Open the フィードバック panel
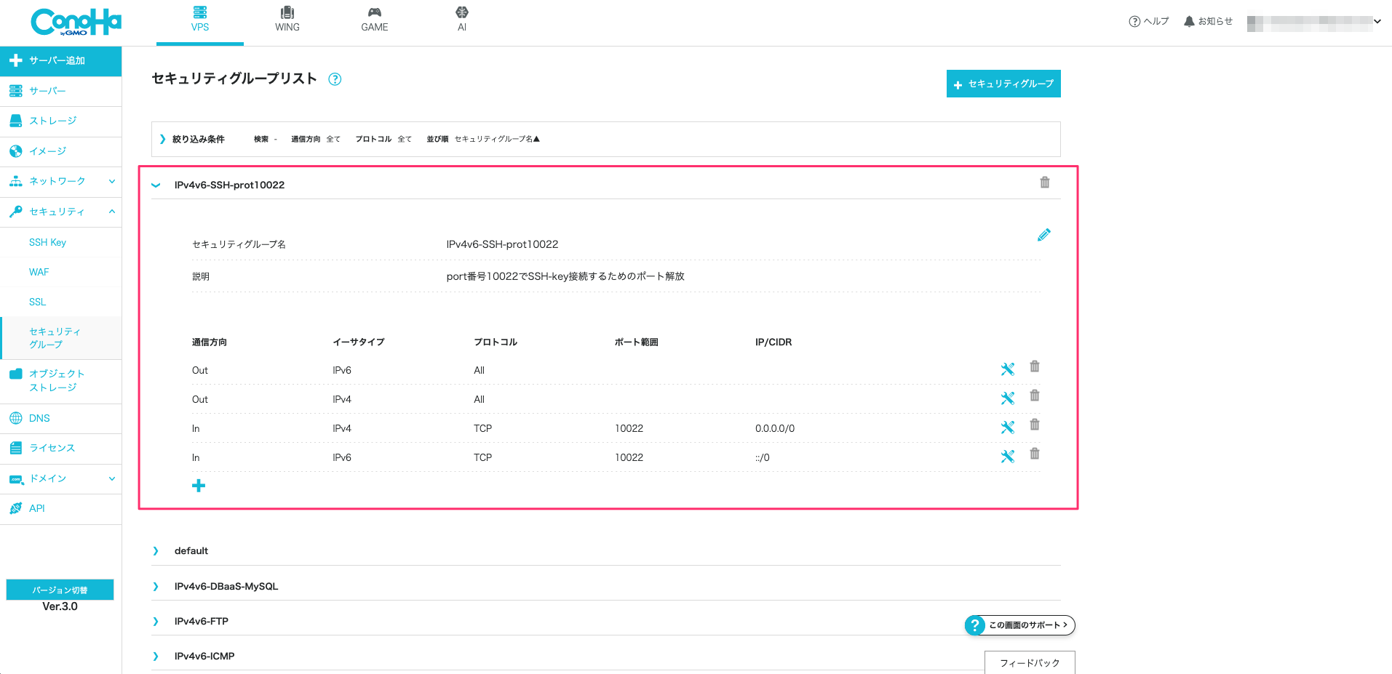This screenshot has width=1392, height=674. [x=1030, y=662]
